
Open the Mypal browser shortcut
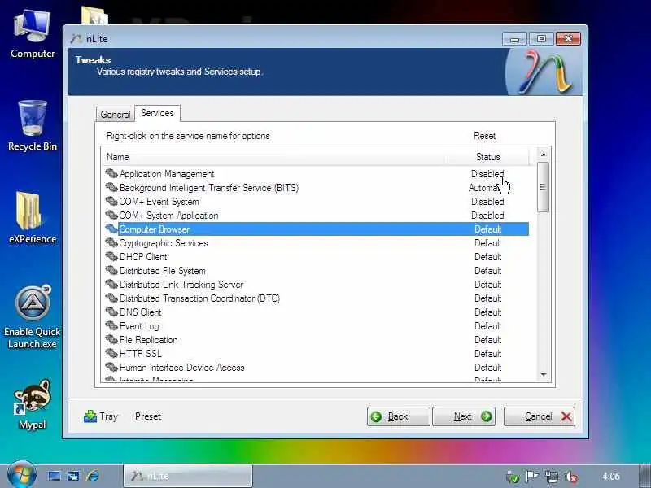click(x=33, y=404)
